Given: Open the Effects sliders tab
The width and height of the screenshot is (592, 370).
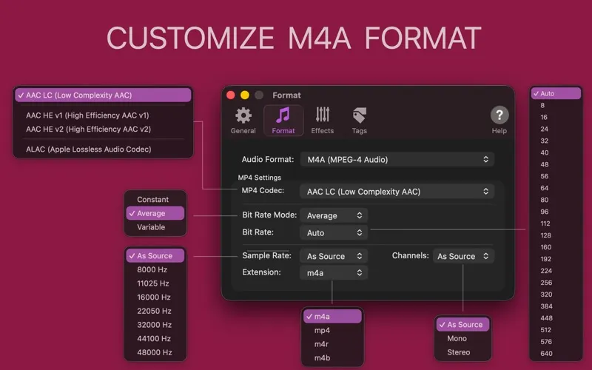Looking at the screenshot, I should click(323, 121).
